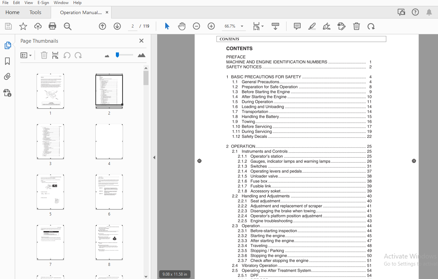The height and width of the screenshot is (279, 438).
Task: Open the Attachments paperclip panel
Action: click(7, 77)
